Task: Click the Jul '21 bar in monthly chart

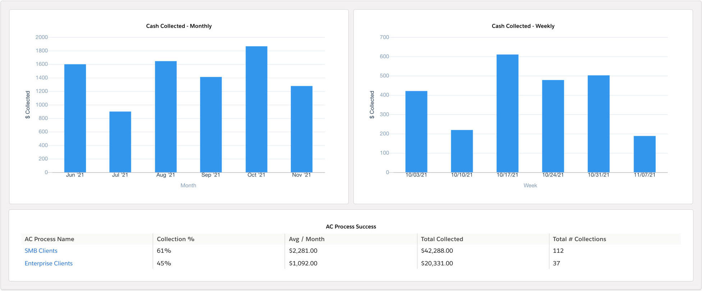Action: coord(120,142)
